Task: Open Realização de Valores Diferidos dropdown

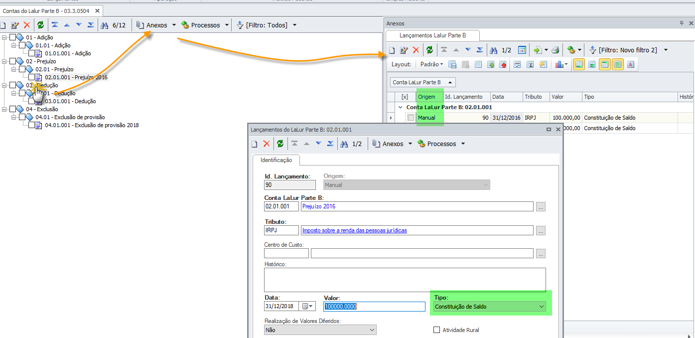Action: tap(320, 330)
